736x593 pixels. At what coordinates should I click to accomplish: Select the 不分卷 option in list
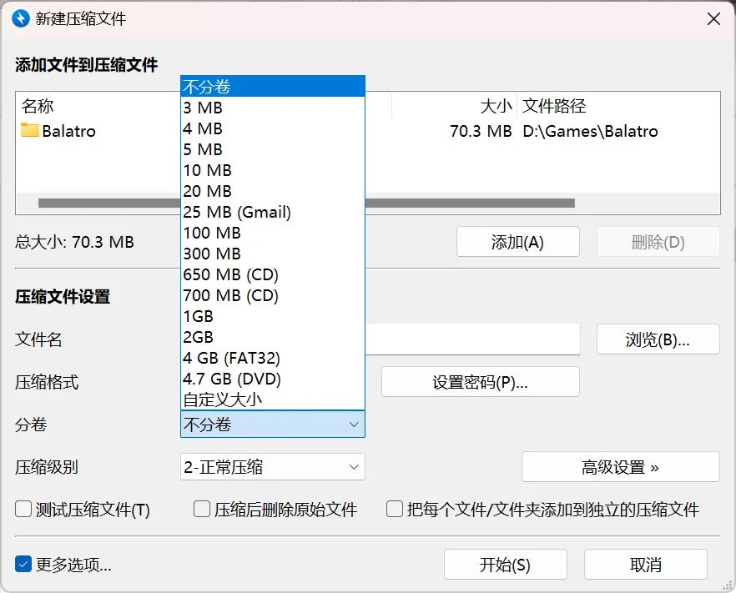(x=273, y=87)
